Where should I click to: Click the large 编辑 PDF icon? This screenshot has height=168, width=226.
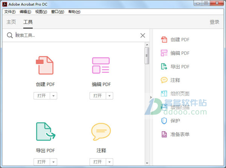[101, 65]
